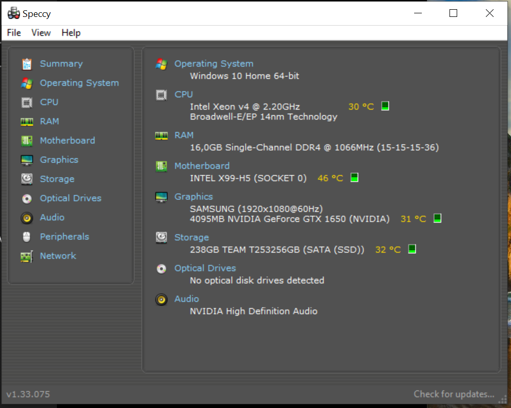
Task: Open the Peripherals mouse icon
Action: click(x=27, y=237)
